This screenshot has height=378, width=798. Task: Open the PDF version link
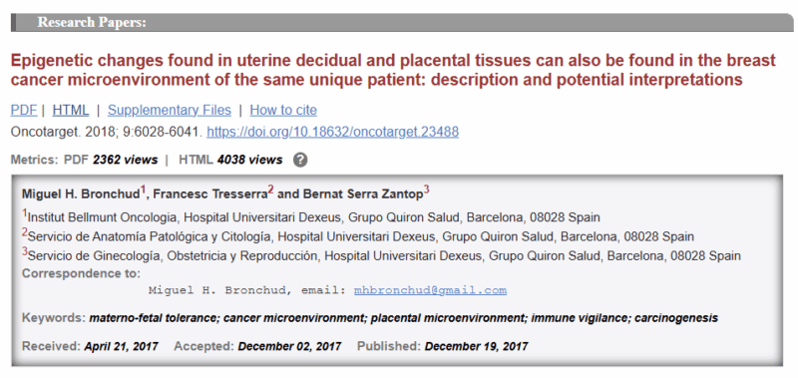click(24, 110)
